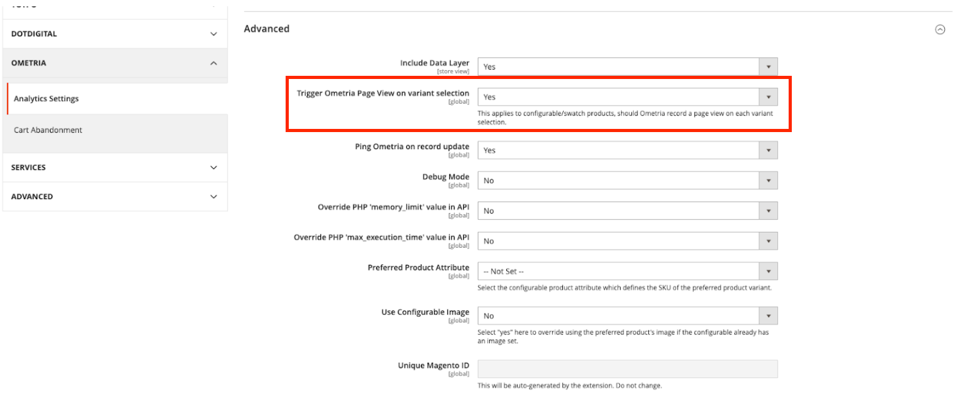The height and width of the screenshot is (412, 958).
Task: Click the 'Select "yes" here to override' hint
Action: point(623,336)
